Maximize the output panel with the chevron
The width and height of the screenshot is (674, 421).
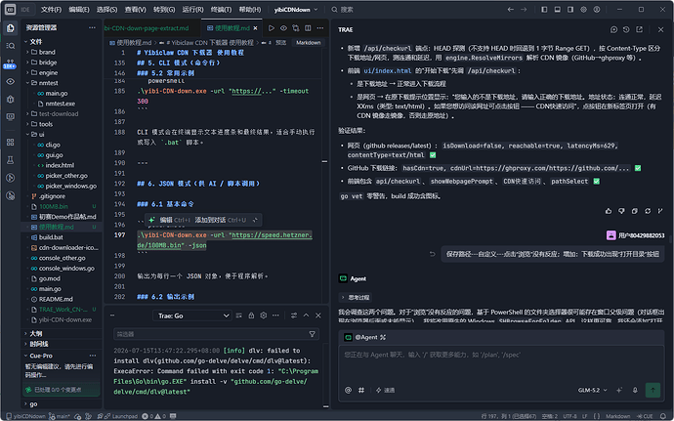[306, 316]
